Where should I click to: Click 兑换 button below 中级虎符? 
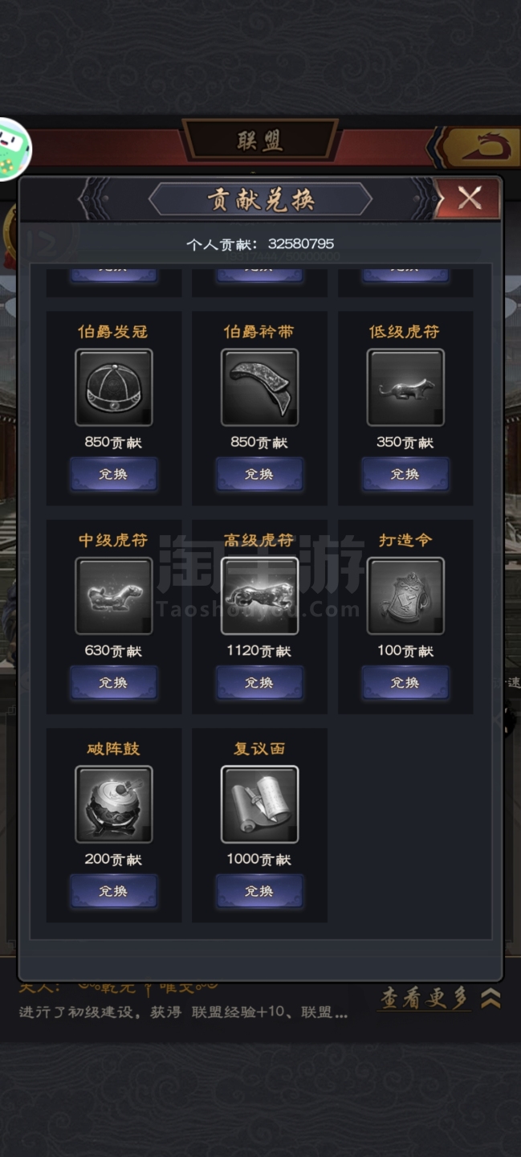pyautogui.click(x=113, y=682)
